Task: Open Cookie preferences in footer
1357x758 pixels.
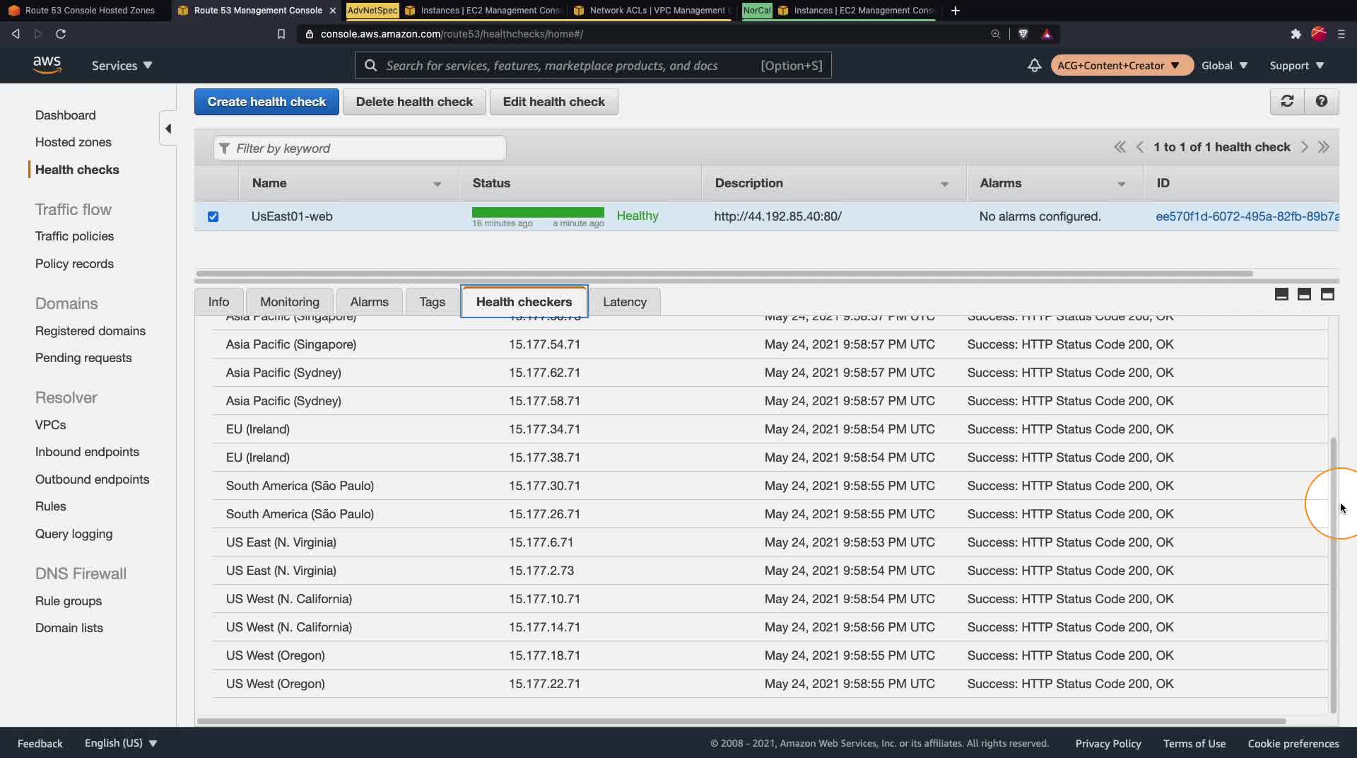Action: [x=1293, y=743]
